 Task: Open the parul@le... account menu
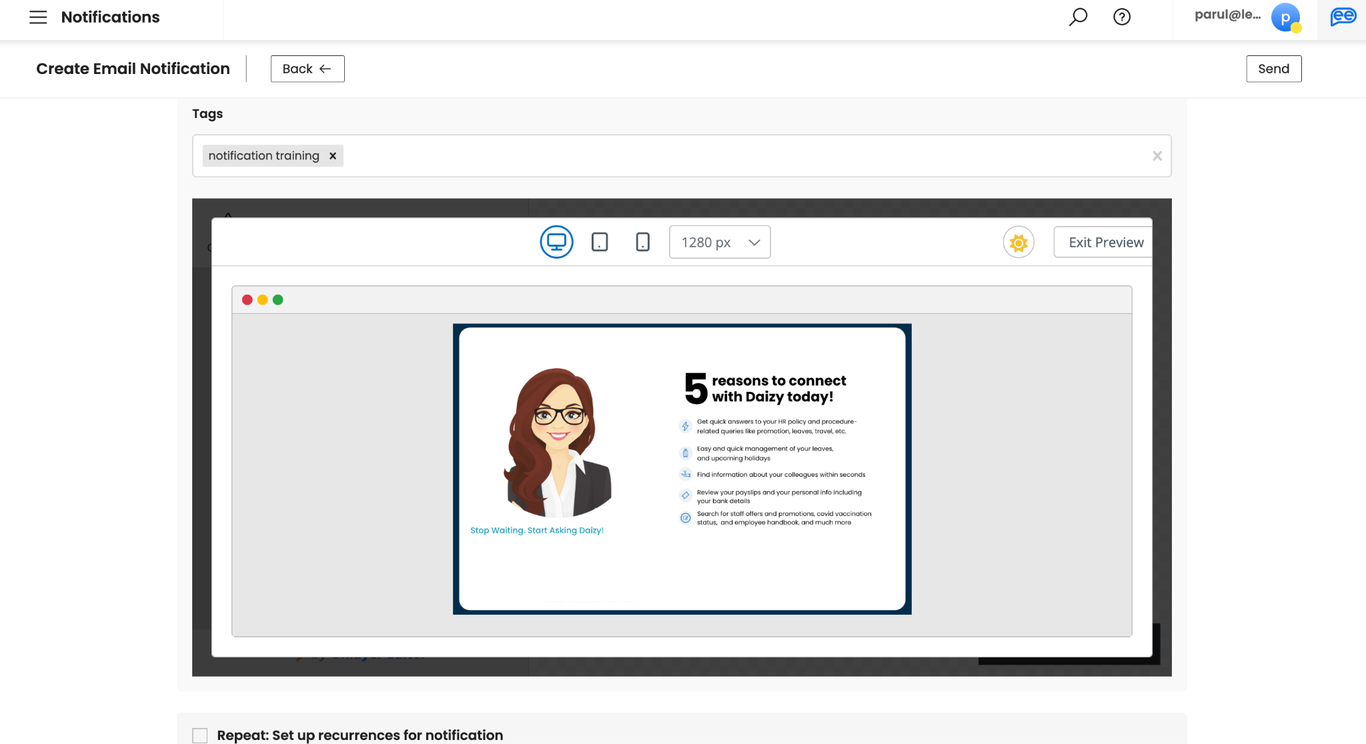[x=1227, y=15]
